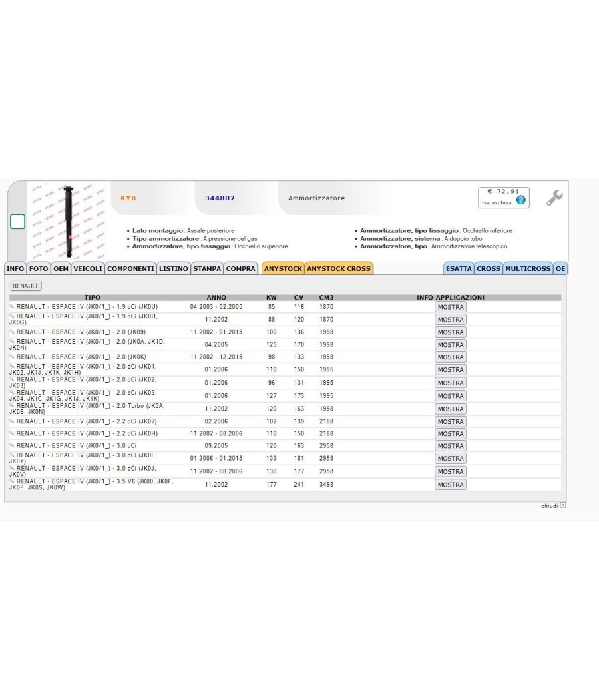The height and width of the screenshot is (699, 599).
Task: Click magnifier icon for 2.0 (JK0K) row
Action: click(x=12, y=357)
